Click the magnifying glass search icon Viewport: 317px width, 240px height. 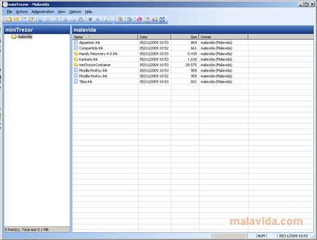[x=108, y=19]
